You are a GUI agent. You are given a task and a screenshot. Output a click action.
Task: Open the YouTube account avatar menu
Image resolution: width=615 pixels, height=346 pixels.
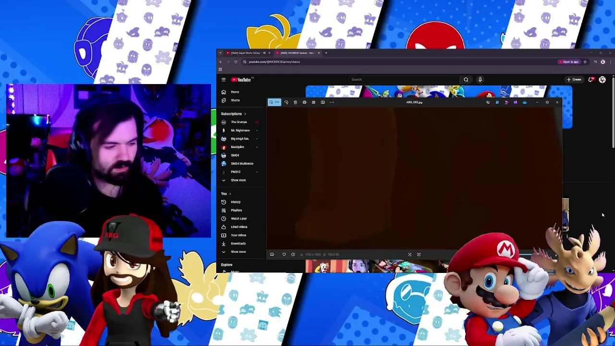click(x=603, y=80)
